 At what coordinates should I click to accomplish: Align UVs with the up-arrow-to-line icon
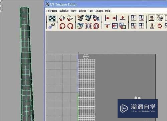click(107, 26)
